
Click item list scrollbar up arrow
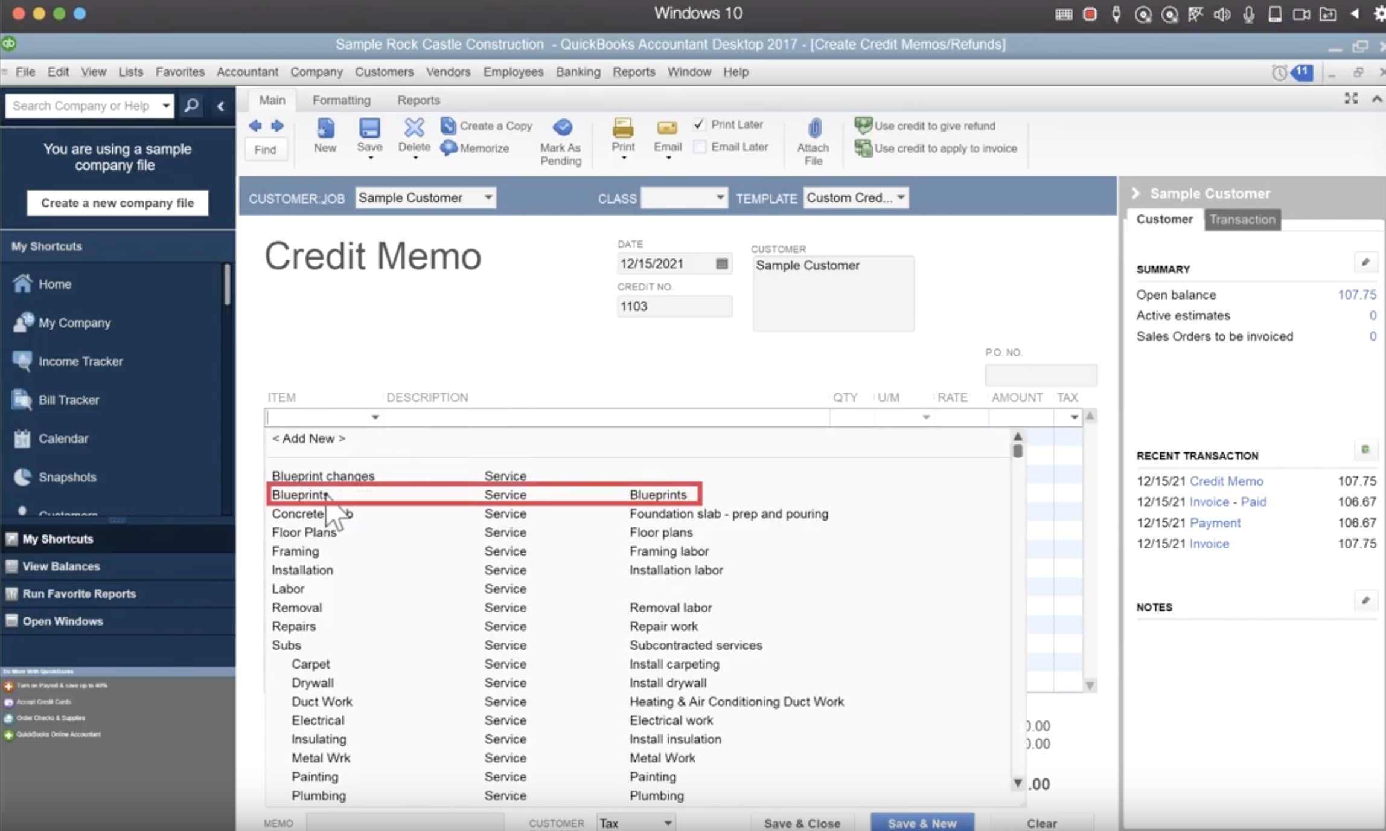pos(1018,437)
